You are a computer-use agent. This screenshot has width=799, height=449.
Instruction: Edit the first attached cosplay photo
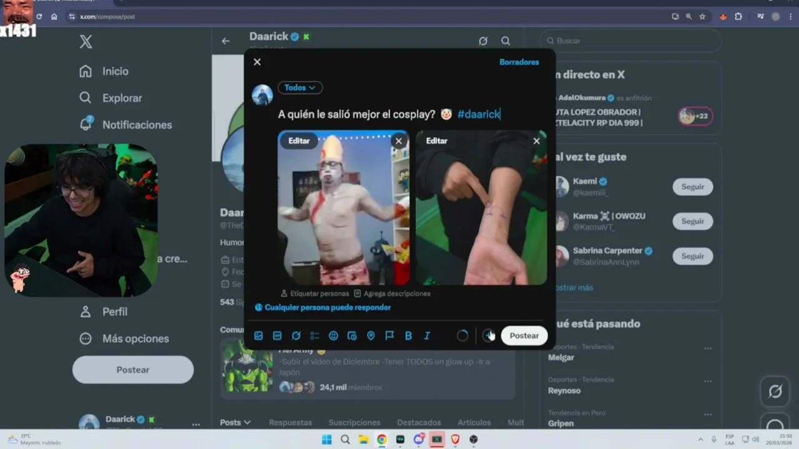[x=299, y=141]
